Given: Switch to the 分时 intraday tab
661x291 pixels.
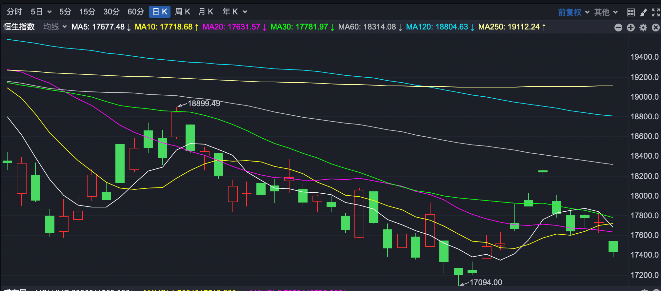Looking at the screenshot, I should click(14, 12).
